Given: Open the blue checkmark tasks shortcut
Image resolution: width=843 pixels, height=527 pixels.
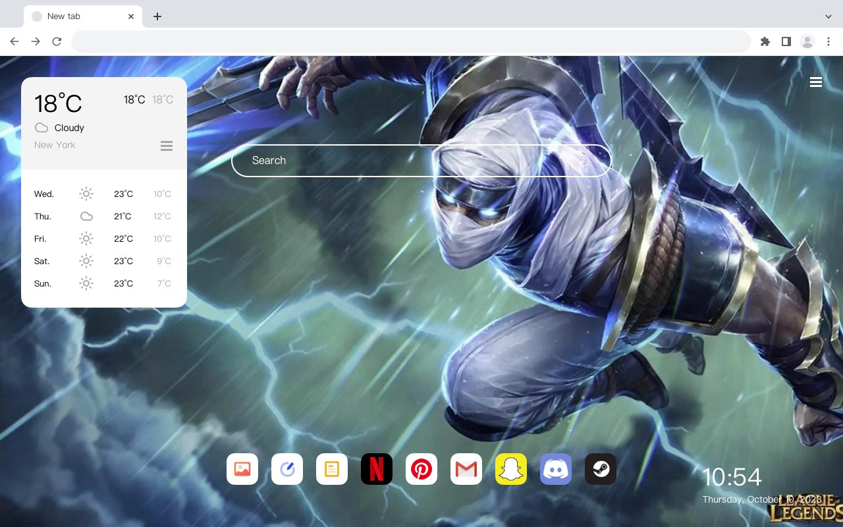Looking at the screenshot, I should 287,469.
